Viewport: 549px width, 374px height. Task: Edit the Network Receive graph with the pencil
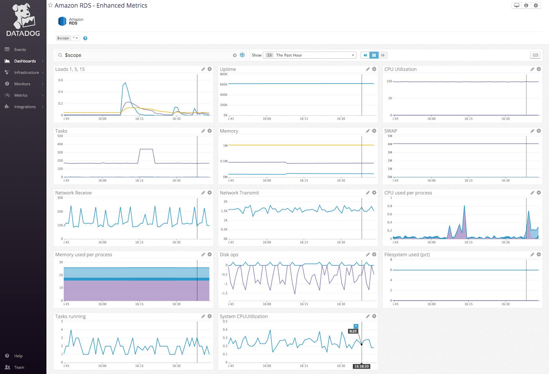(203, 193)
